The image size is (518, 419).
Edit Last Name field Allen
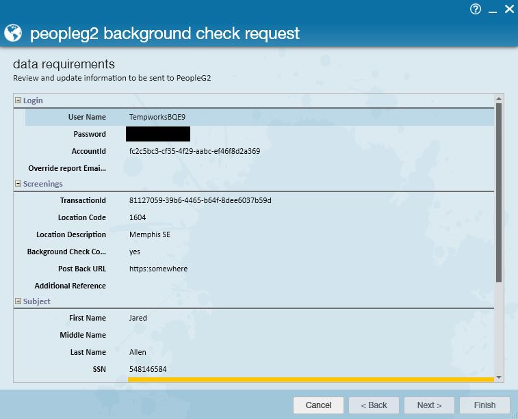[310, 352]
